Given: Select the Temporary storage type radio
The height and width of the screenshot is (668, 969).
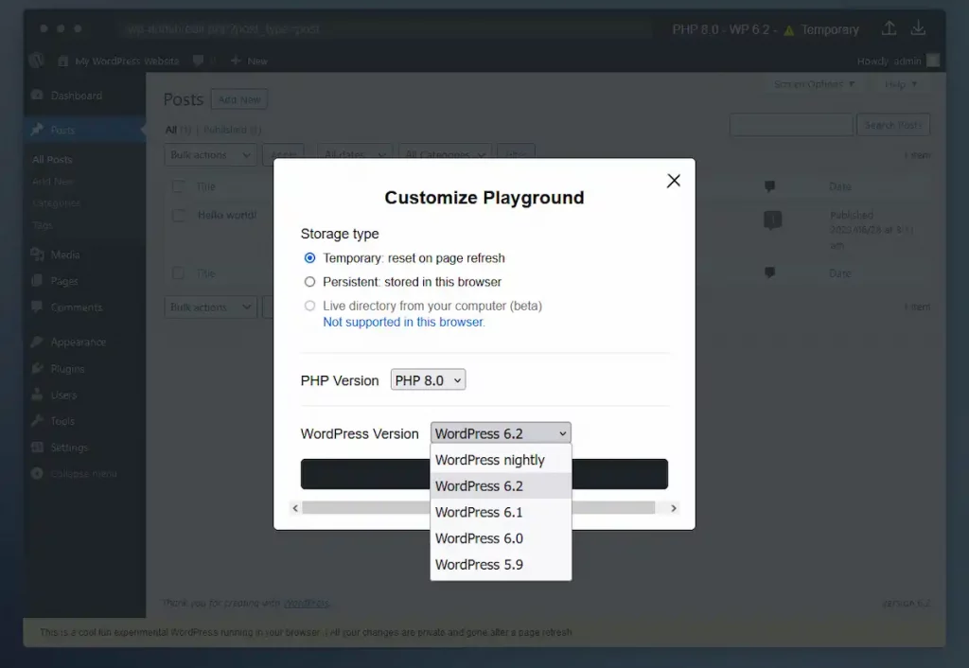Looking at the screenshot, I should [x=309, y=257].
